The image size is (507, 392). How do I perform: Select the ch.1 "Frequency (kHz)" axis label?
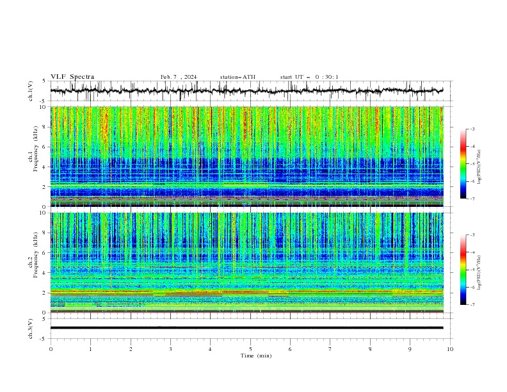coord(36,149)
